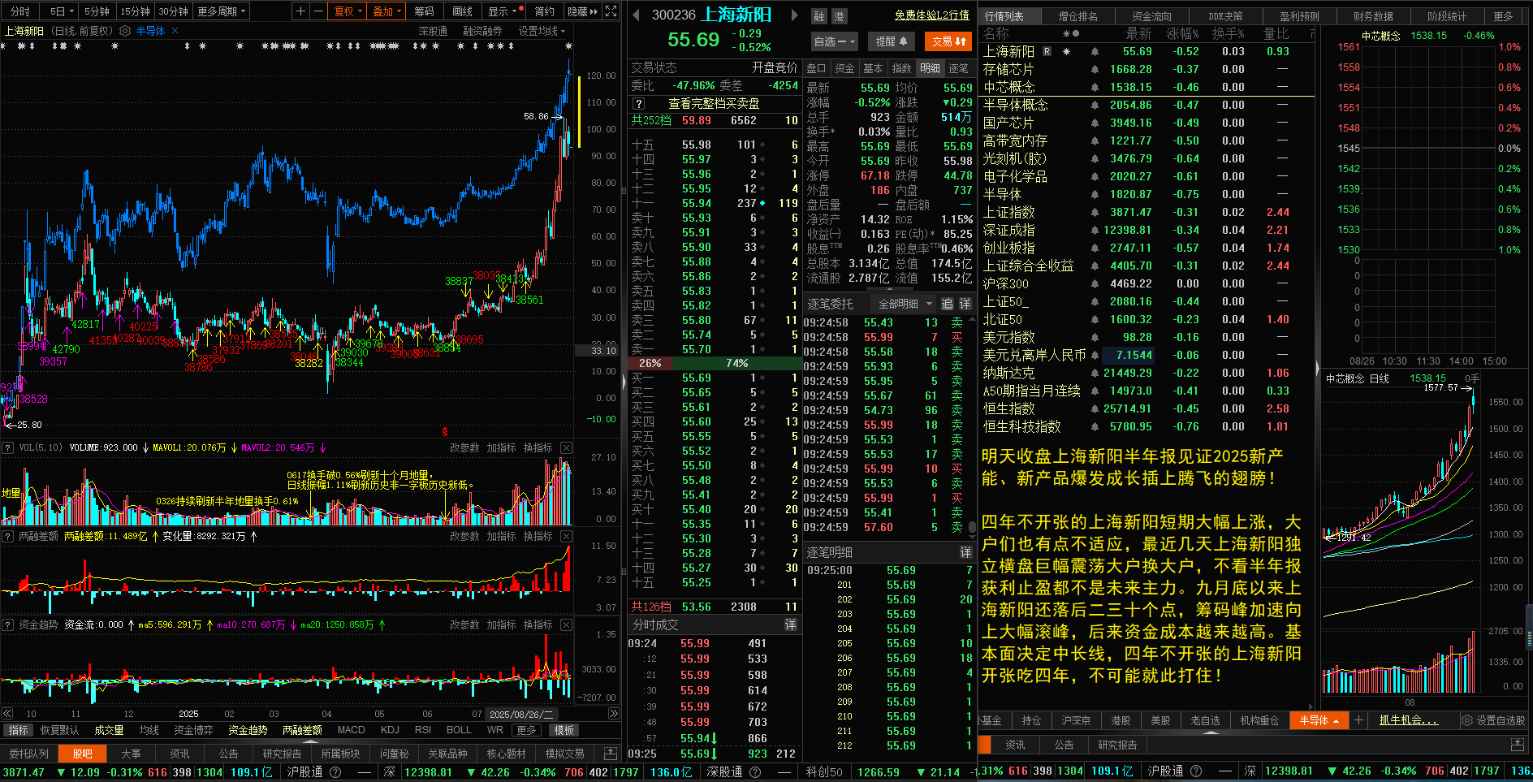
Task: Toggle BOLL indicator
Action: 459,730
